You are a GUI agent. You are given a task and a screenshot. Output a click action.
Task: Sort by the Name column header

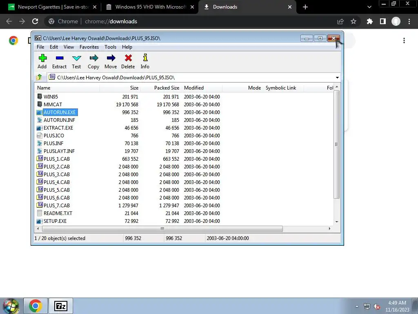(x=67, y=88)
